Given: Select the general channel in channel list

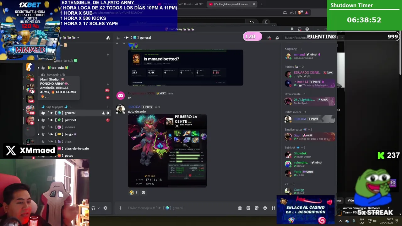Looking at the screenshot, I should (75, 113).
